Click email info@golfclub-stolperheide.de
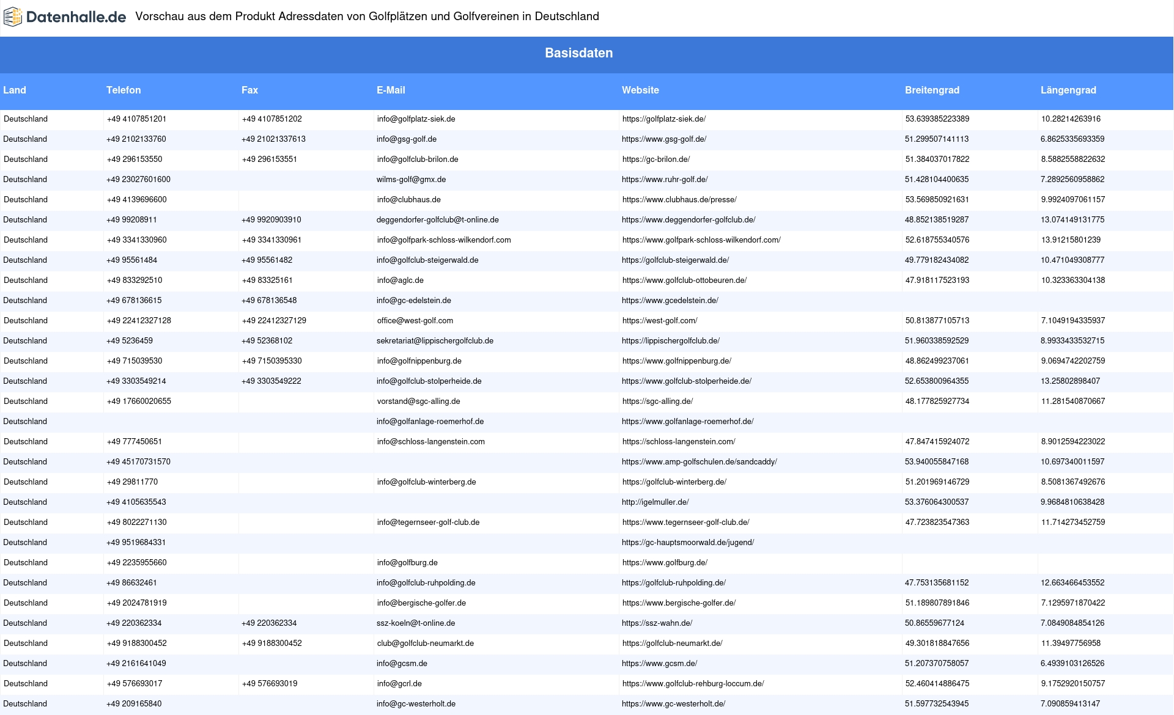 (429, 381)
